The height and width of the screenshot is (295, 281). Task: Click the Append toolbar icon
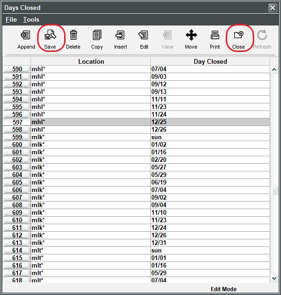(x=26, y=35)
